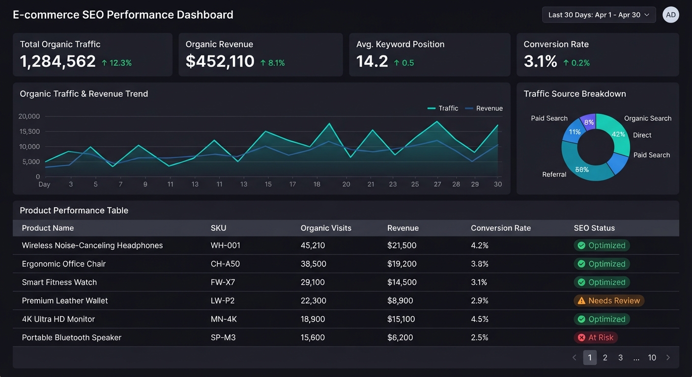Click the Organic Search legend label
The image size is (692, 377).
pos(648,118)
